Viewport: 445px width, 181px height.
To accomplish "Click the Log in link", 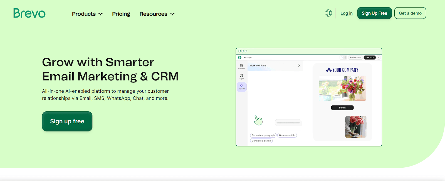I will (x=346, y=13).
